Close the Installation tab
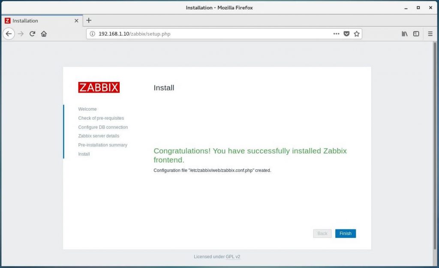 [76, 21]
